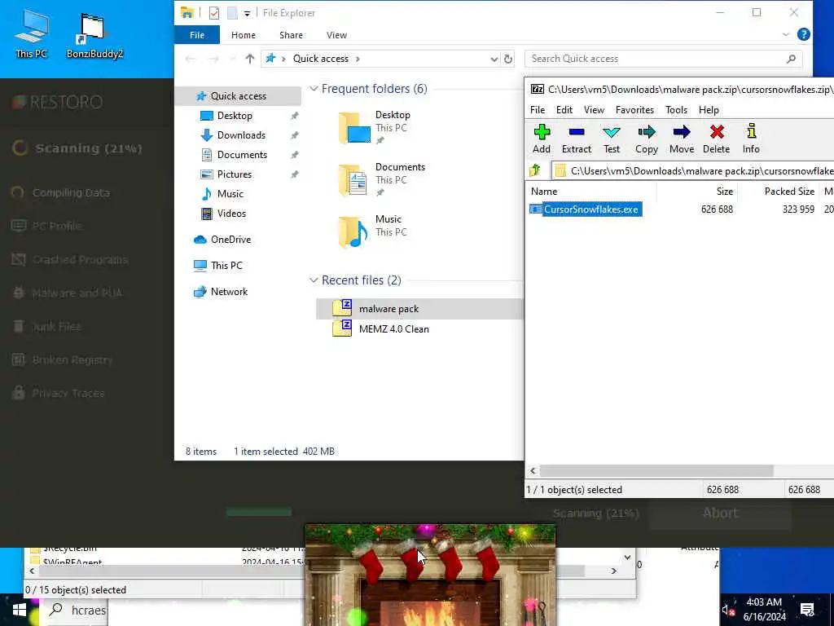Click the This PC desktop icon

(x=32, y=34)
